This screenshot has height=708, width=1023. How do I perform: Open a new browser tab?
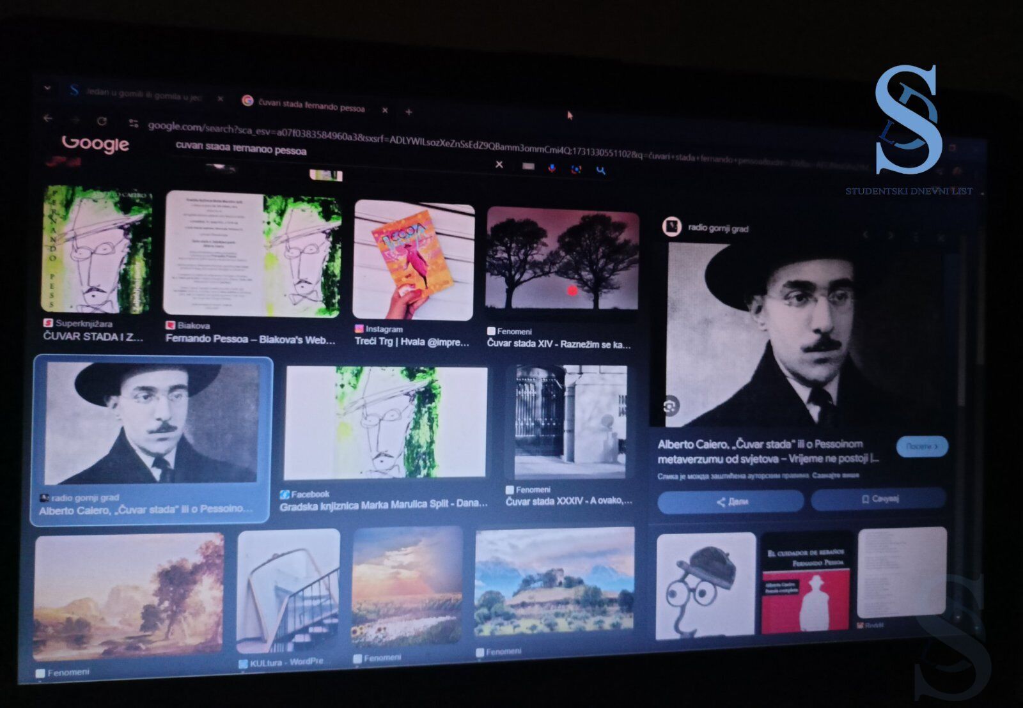(x=409, y=112)
